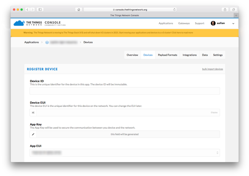The width and height of the screenshot is (249, 176).
Task: Click Applications in the breadcrumb
Action: click(x=31, y=42)
